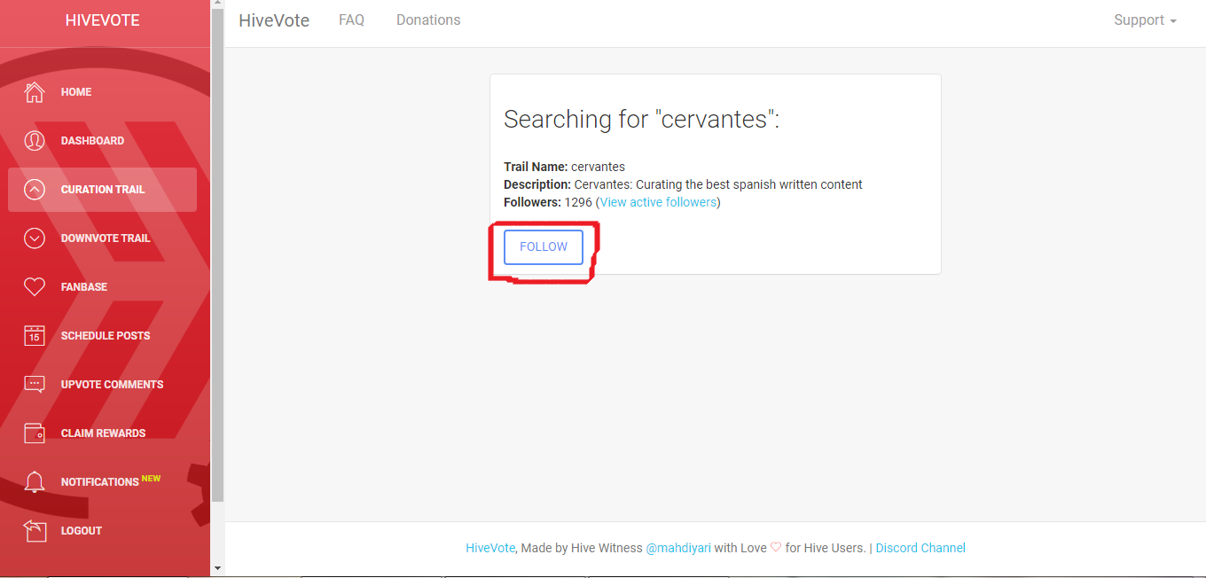1206x578 pixels.
Task: Click the Followers 1296 count
Action: click(x=577, y=202)
